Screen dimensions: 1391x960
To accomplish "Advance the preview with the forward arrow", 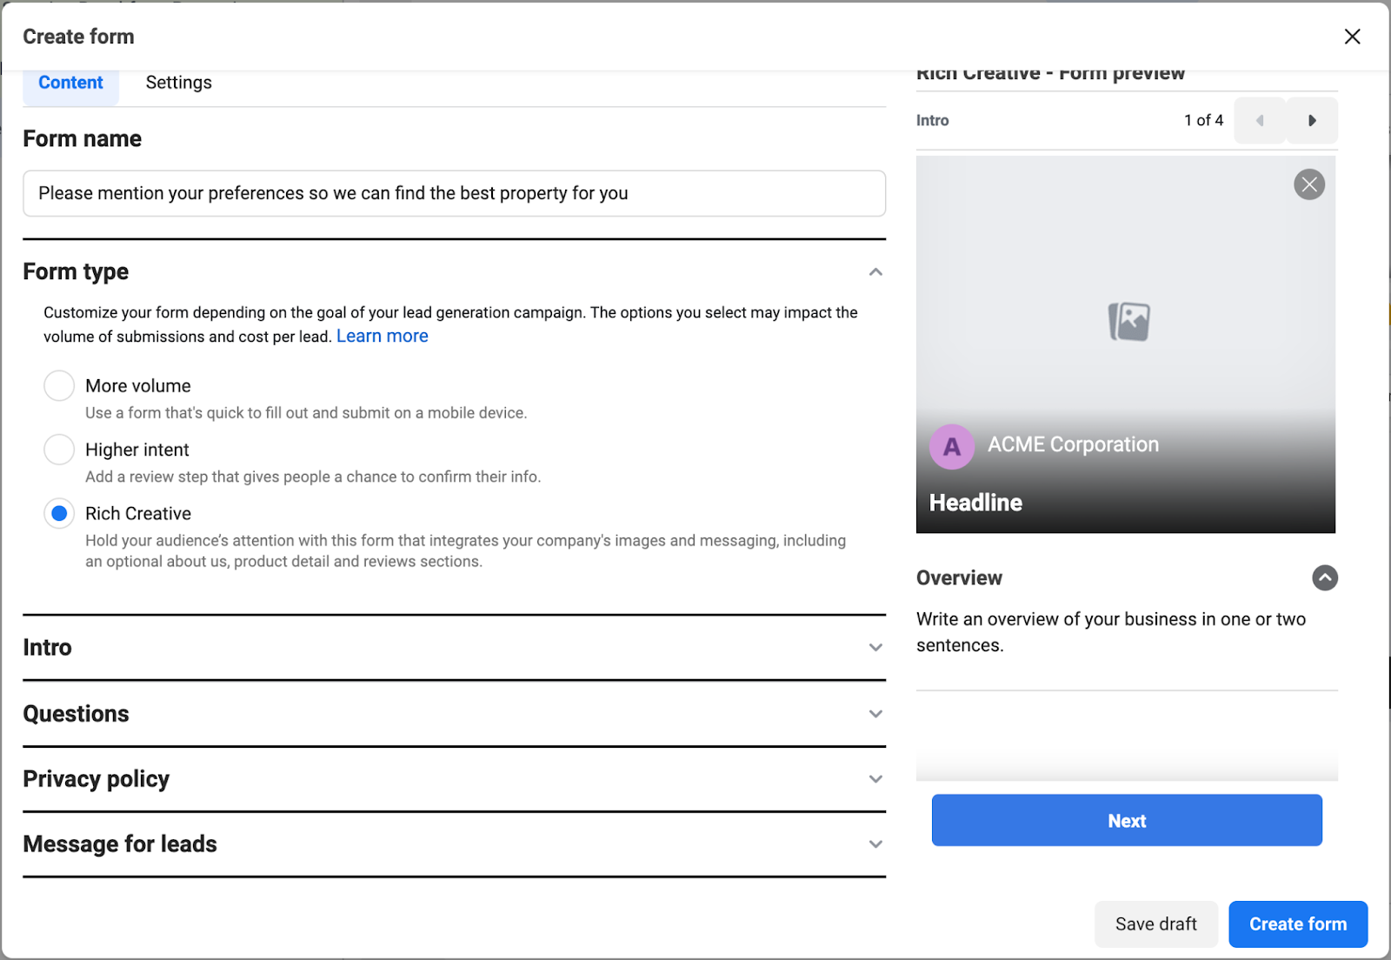I will [1312, 120].
